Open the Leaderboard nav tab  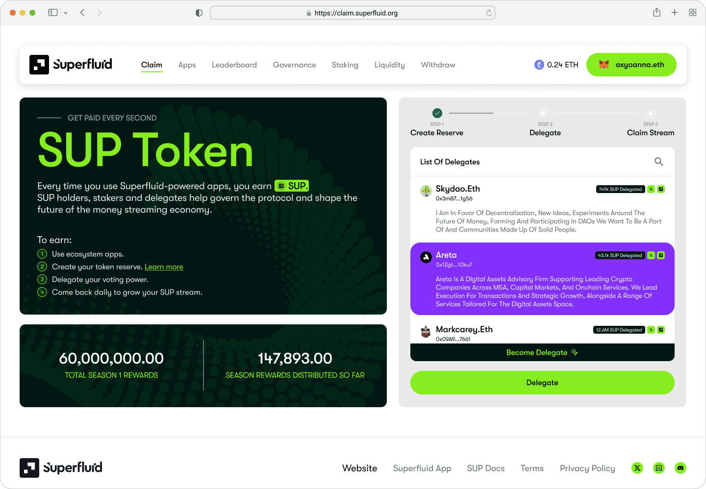234,65
